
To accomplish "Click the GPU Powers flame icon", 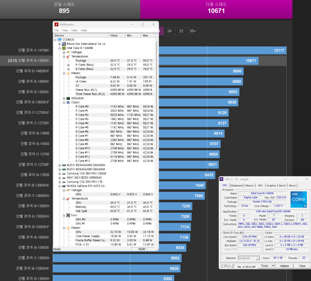I will pos(68,228).
